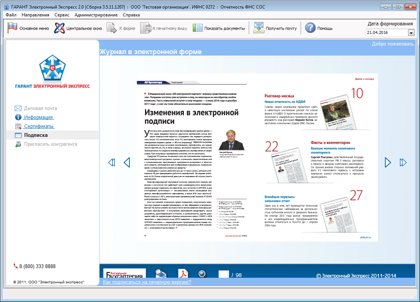Click the К форме toolbar button
Screen dimensions: 420x302
point(121,28)
